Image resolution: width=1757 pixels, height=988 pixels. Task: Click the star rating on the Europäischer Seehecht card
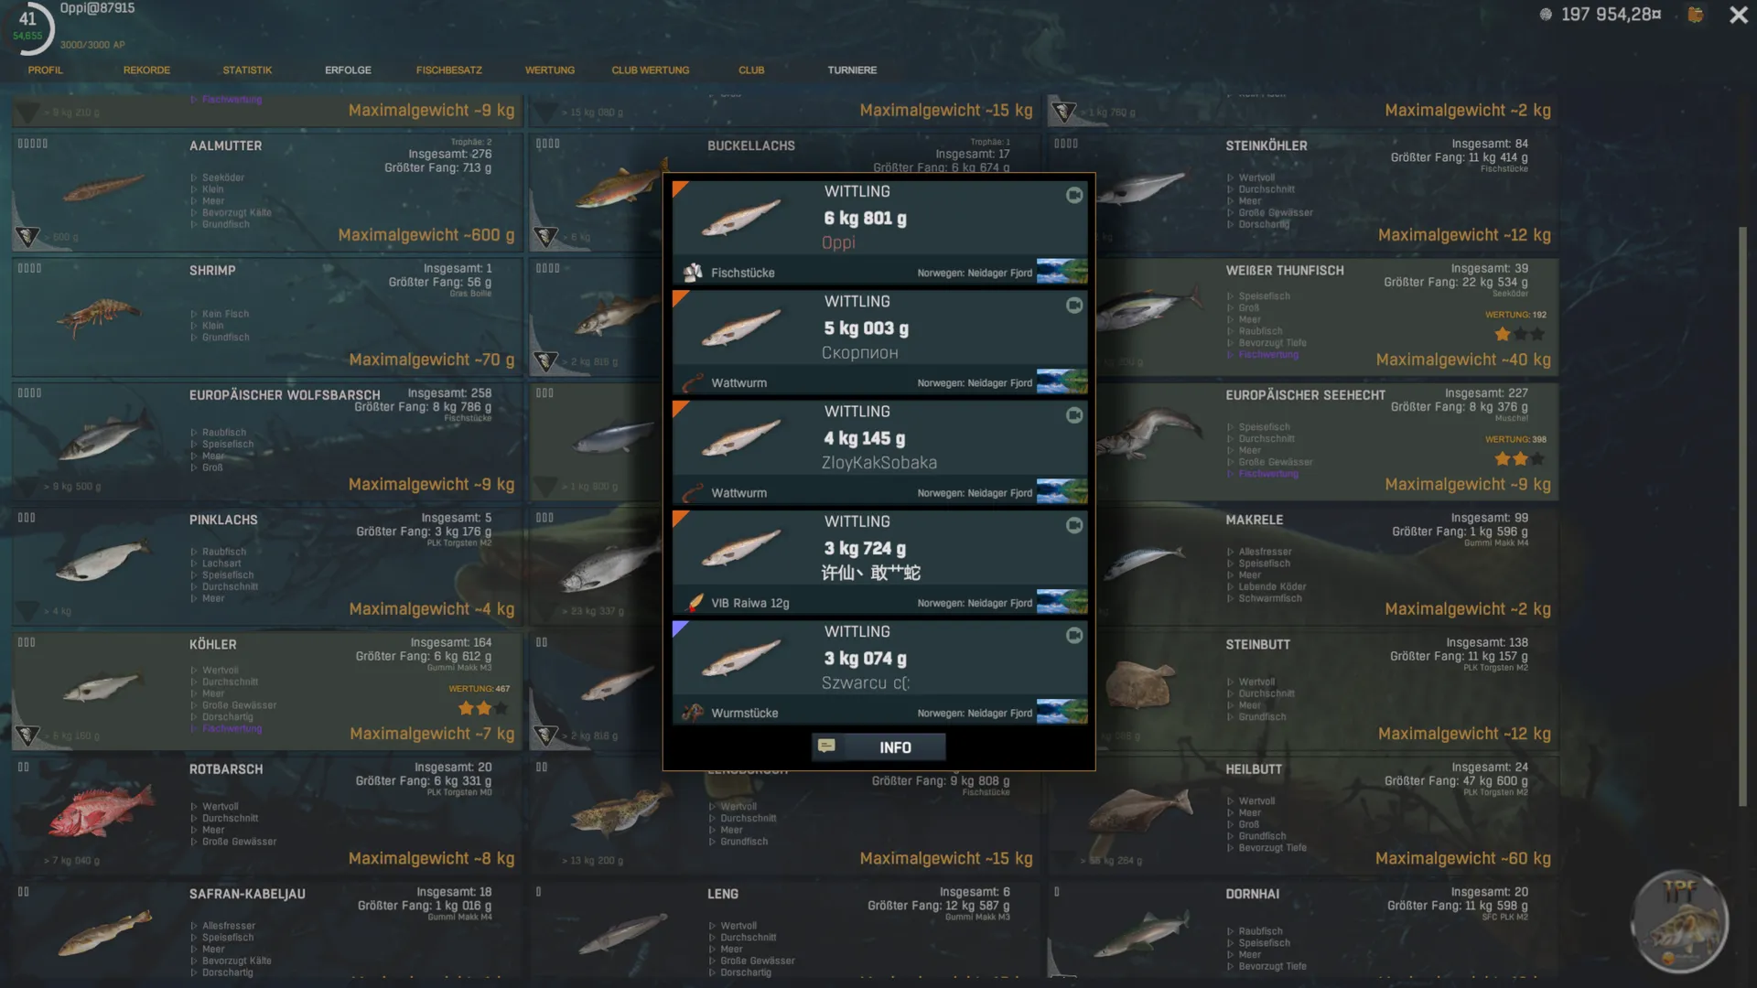[x=1519, y=459]
